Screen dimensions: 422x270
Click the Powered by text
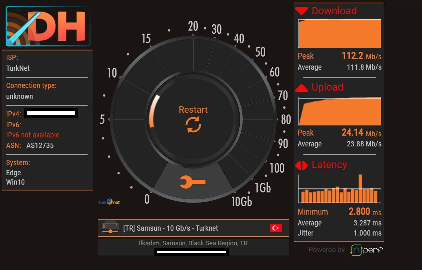(327, 250)
